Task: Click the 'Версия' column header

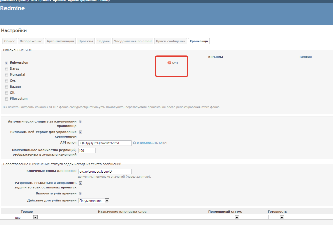Action: coord(305,57)
